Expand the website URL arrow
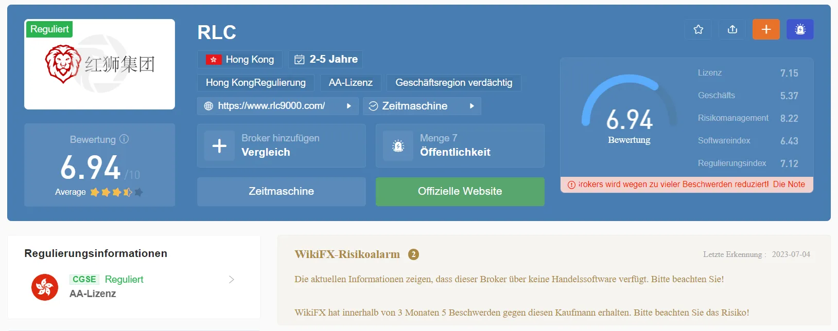 point(348,106)
